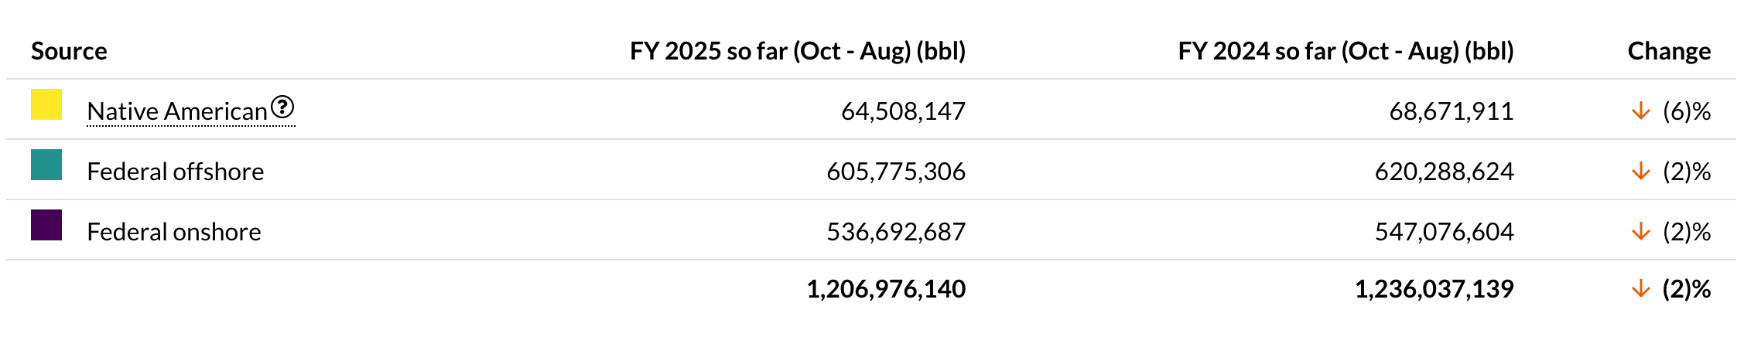Click the FY 2024 so far column header
The width and height of the screenshot is (1761, 354).
click(x=1346, y=51)
